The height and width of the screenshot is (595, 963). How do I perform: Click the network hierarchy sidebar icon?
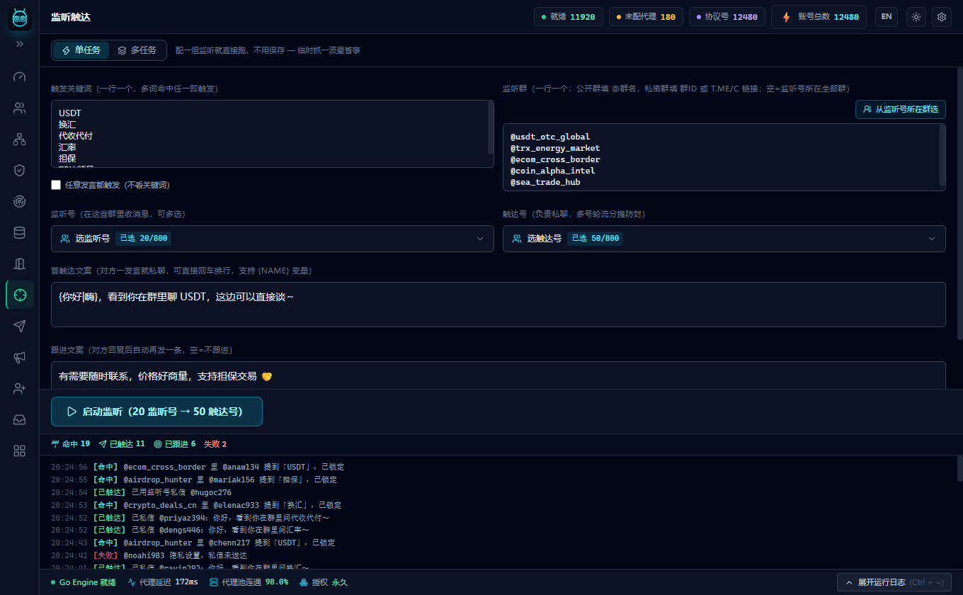[x=20, y=140]
